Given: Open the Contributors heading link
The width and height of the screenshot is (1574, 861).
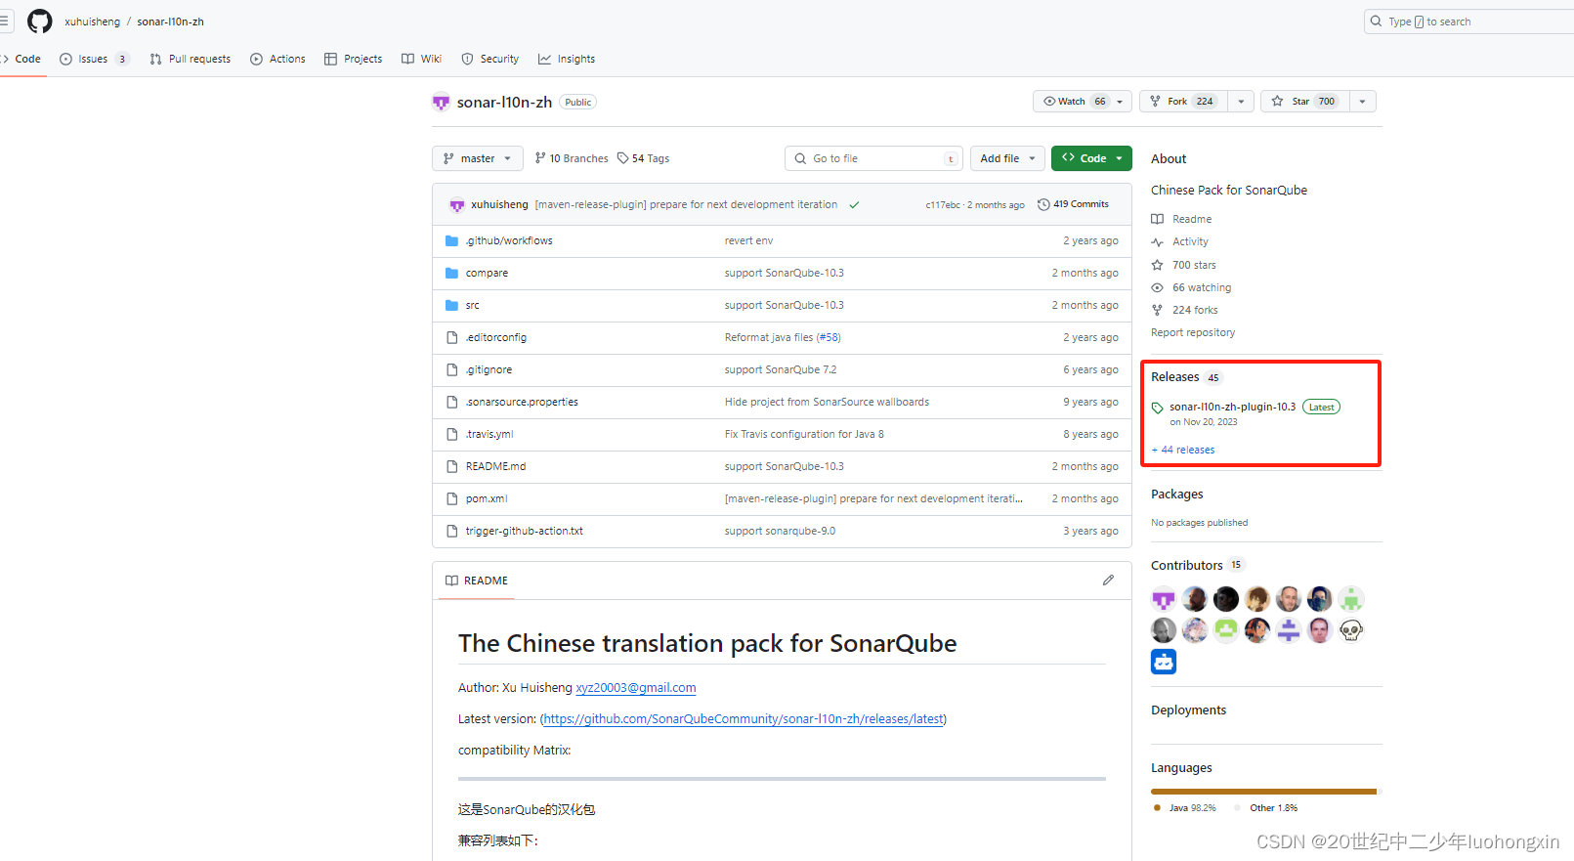Looking at the screenshot, I should (1186, 565).
